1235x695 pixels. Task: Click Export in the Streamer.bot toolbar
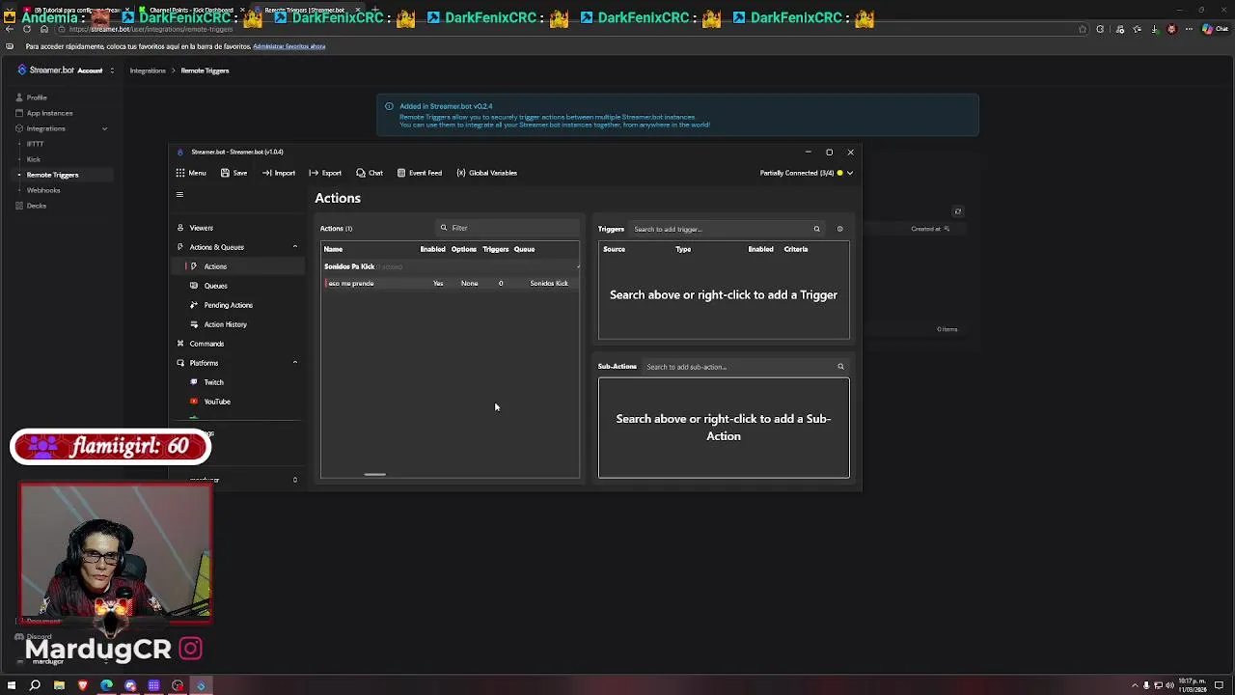[x=325, y=173]
